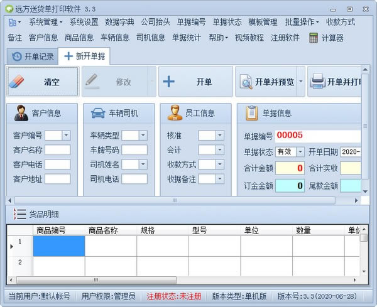Select the highlighted 商品编号 cell in row 1
This screenshot has height=307, width=377.
click(58, 245)
